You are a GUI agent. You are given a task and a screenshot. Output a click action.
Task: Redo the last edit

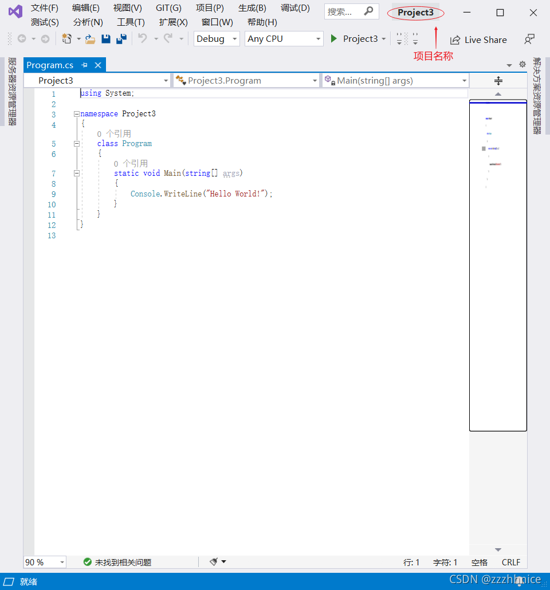point(168,38)
